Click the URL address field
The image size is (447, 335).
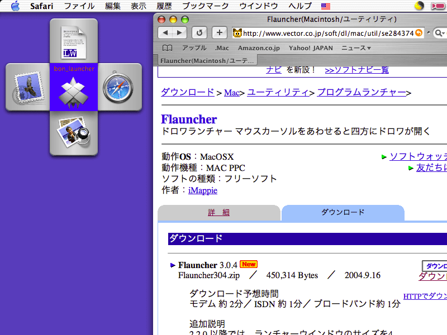328,33
